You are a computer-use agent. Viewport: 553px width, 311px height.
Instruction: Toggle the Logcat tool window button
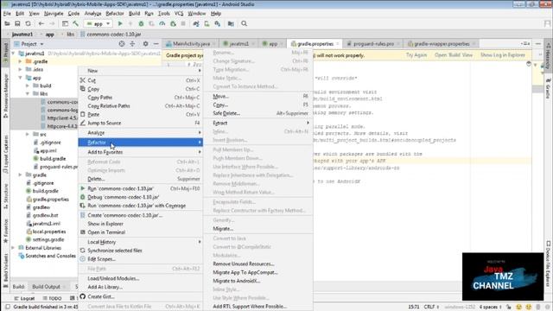coord(24,298)
